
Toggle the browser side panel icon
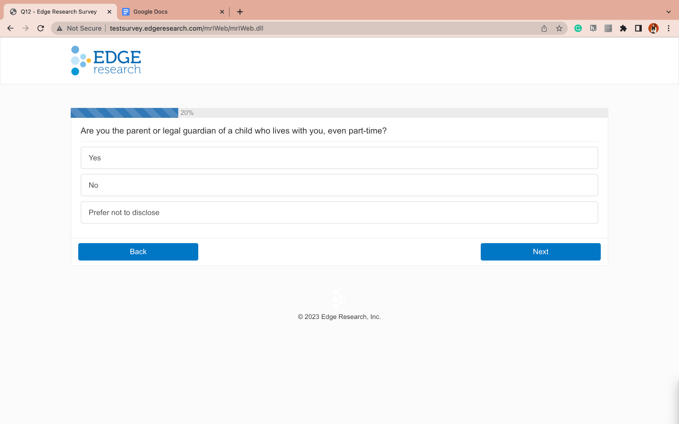[638, 28]
